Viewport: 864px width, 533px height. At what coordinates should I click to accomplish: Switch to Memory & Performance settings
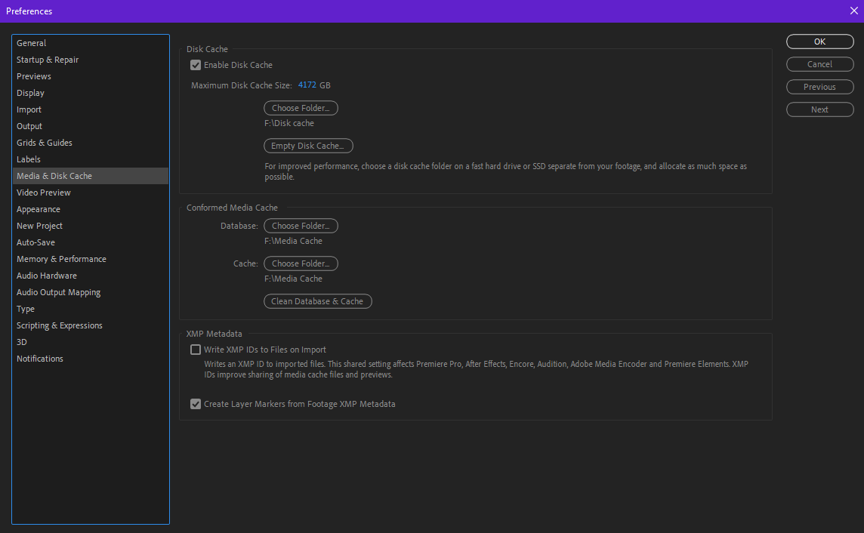(61, 258)
